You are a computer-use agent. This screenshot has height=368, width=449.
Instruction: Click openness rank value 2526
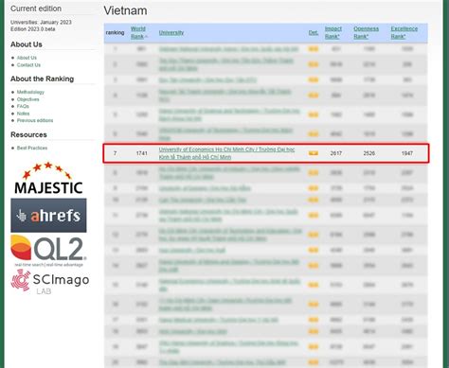point(369,153)
